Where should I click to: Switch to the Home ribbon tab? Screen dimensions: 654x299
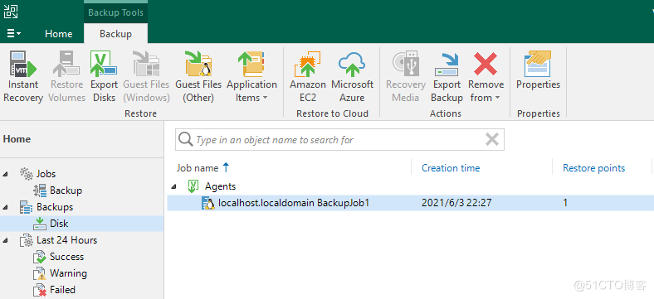(x=58, y=34)
